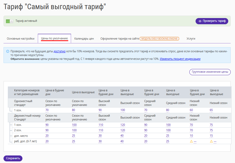The height and width of the screenshot is (163, 235).
Task: Click the empty реб. доп. low season weekday price dash
Action: click(195, 141)
